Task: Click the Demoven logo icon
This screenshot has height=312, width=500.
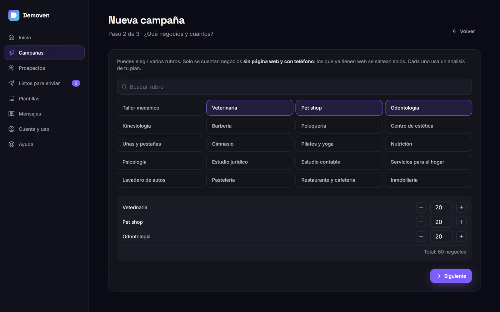Action: [x=14, y=15]
